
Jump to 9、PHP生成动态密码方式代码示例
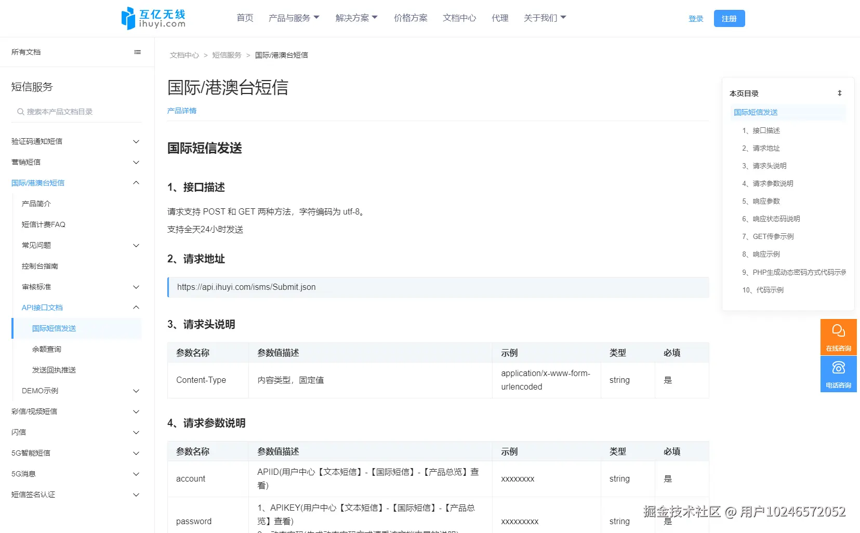793,272
